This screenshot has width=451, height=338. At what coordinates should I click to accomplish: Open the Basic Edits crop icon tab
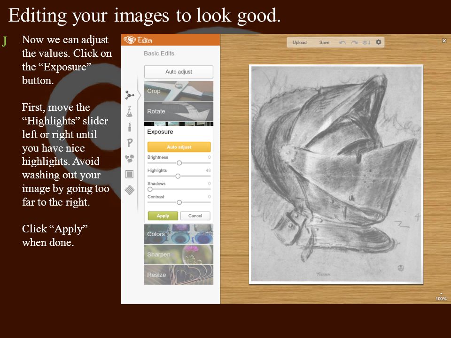tap(130, 95)
